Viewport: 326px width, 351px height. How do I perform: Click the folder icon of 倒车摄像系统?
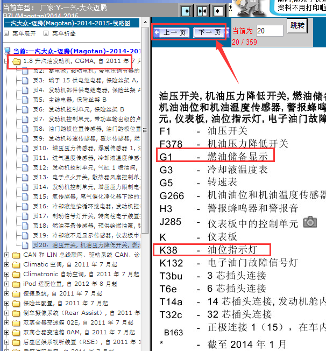pyautogui.click(x=16, y=313)
